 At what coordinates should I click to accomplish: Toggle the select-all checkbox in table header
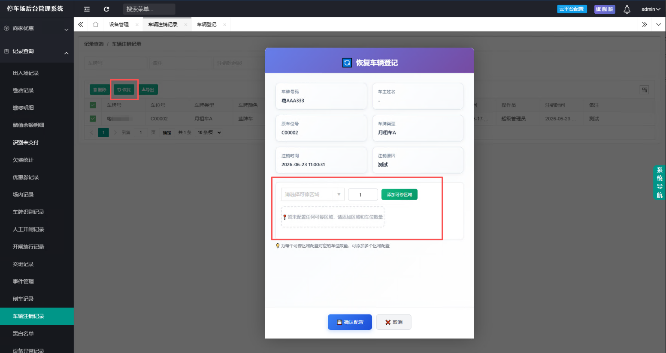[93, 105]
